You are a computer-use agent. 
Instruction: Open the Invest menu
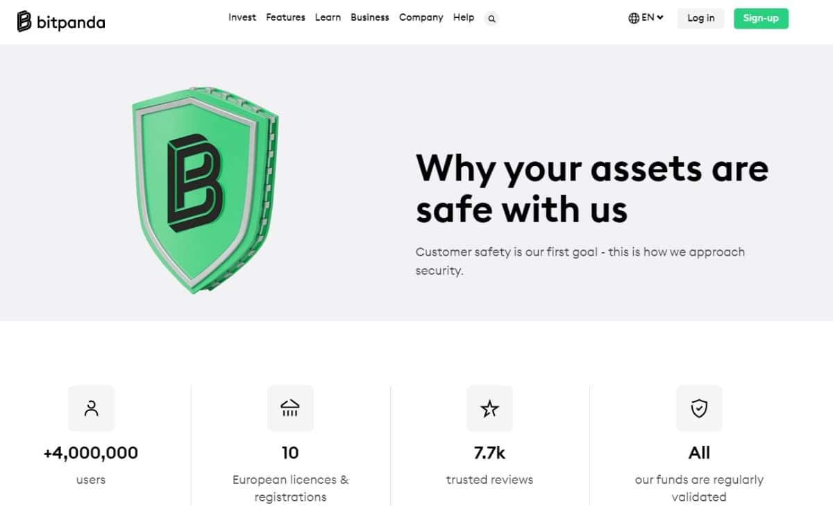pyautogui.click(x=242, y=17)
